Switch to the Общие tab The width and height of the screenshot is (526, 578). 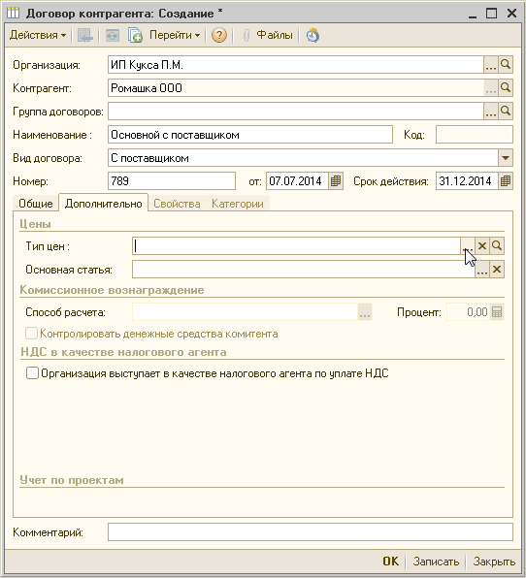pyautogui.click(x=36, y=204)
